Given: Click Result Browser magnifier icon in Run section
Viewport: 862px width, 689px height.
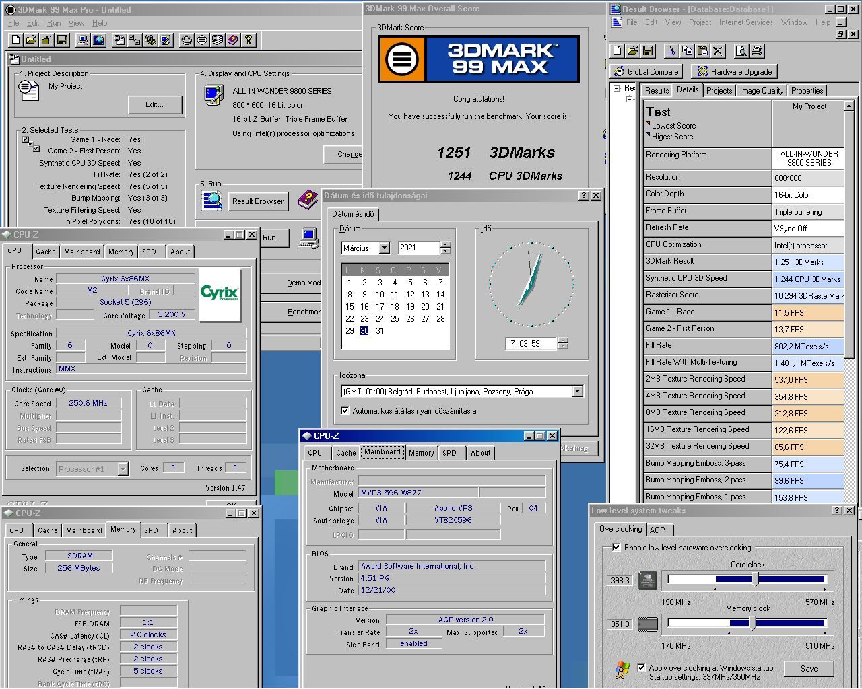Looking at the screenshot, I should [x=211, y=201].
